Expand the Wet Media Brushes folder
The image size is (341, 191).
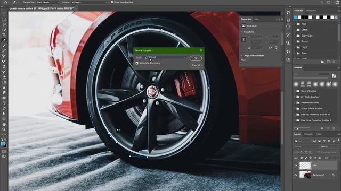pos(295,102)
